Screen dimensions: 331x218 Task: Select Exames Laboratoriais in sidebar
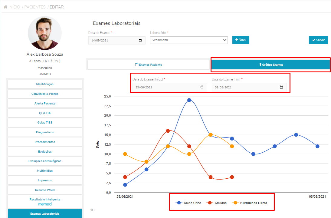45,213
